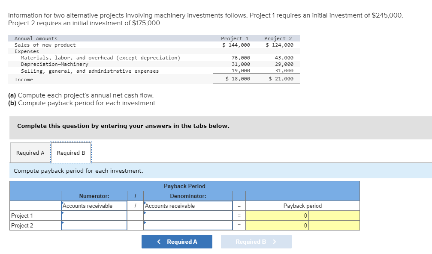Click the dropdown caret on Numerator cell
This screenshot has width=432, height=254.
click(63, 203)
